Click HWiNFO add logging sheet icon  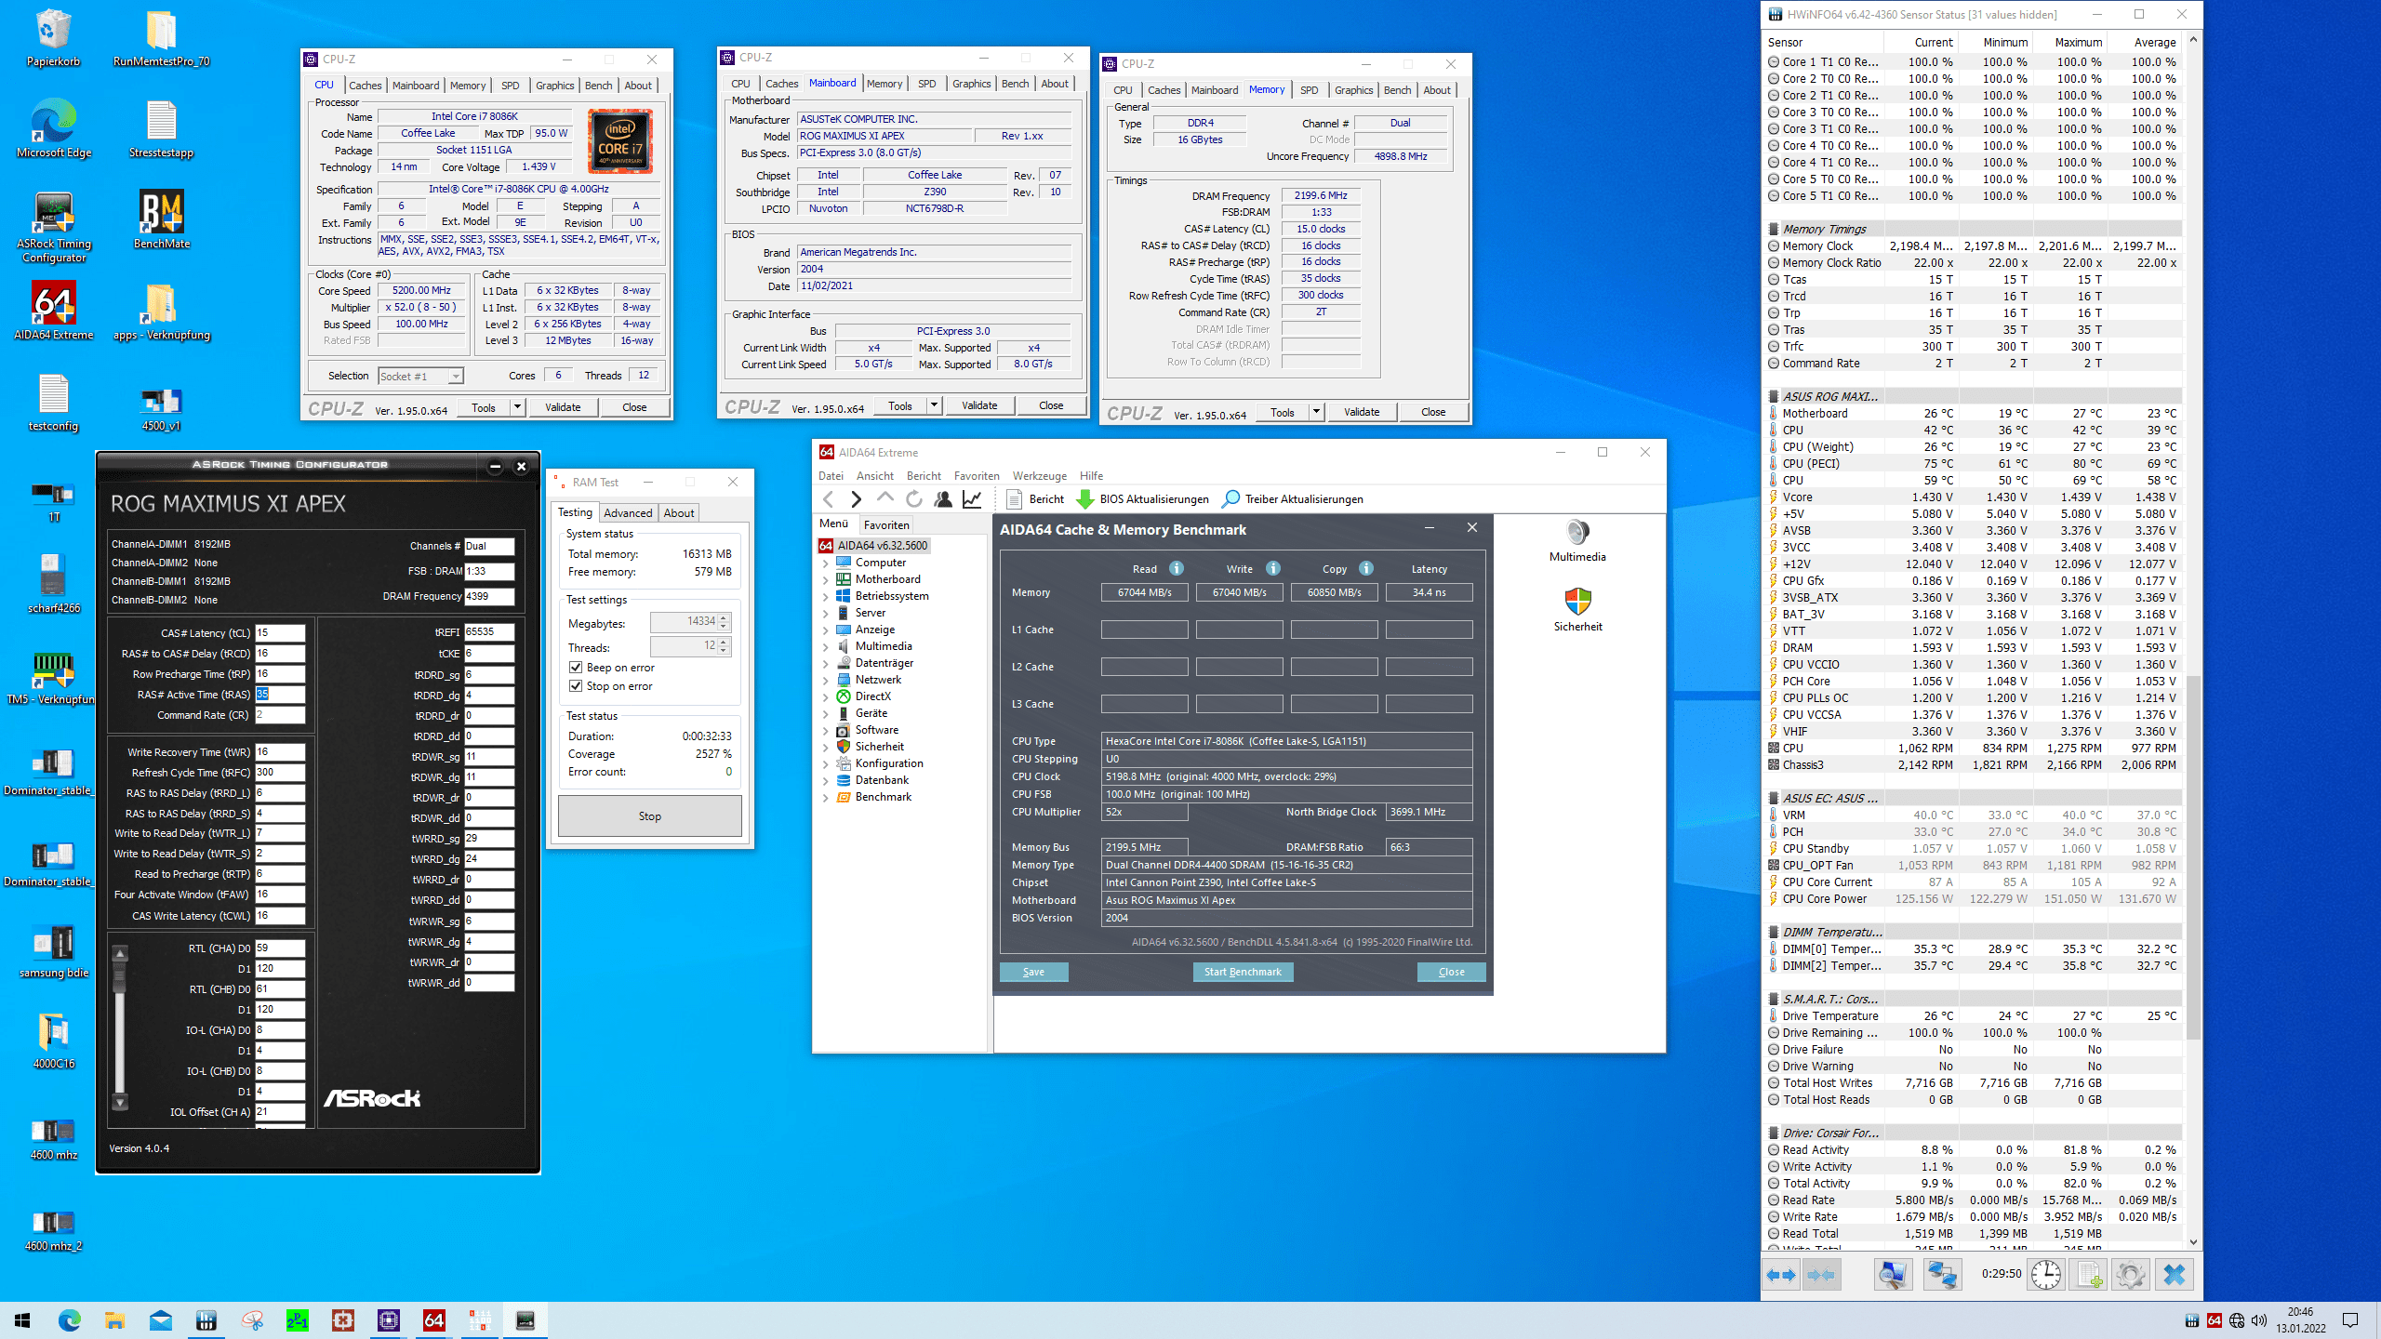(x=2089, y=1274)
